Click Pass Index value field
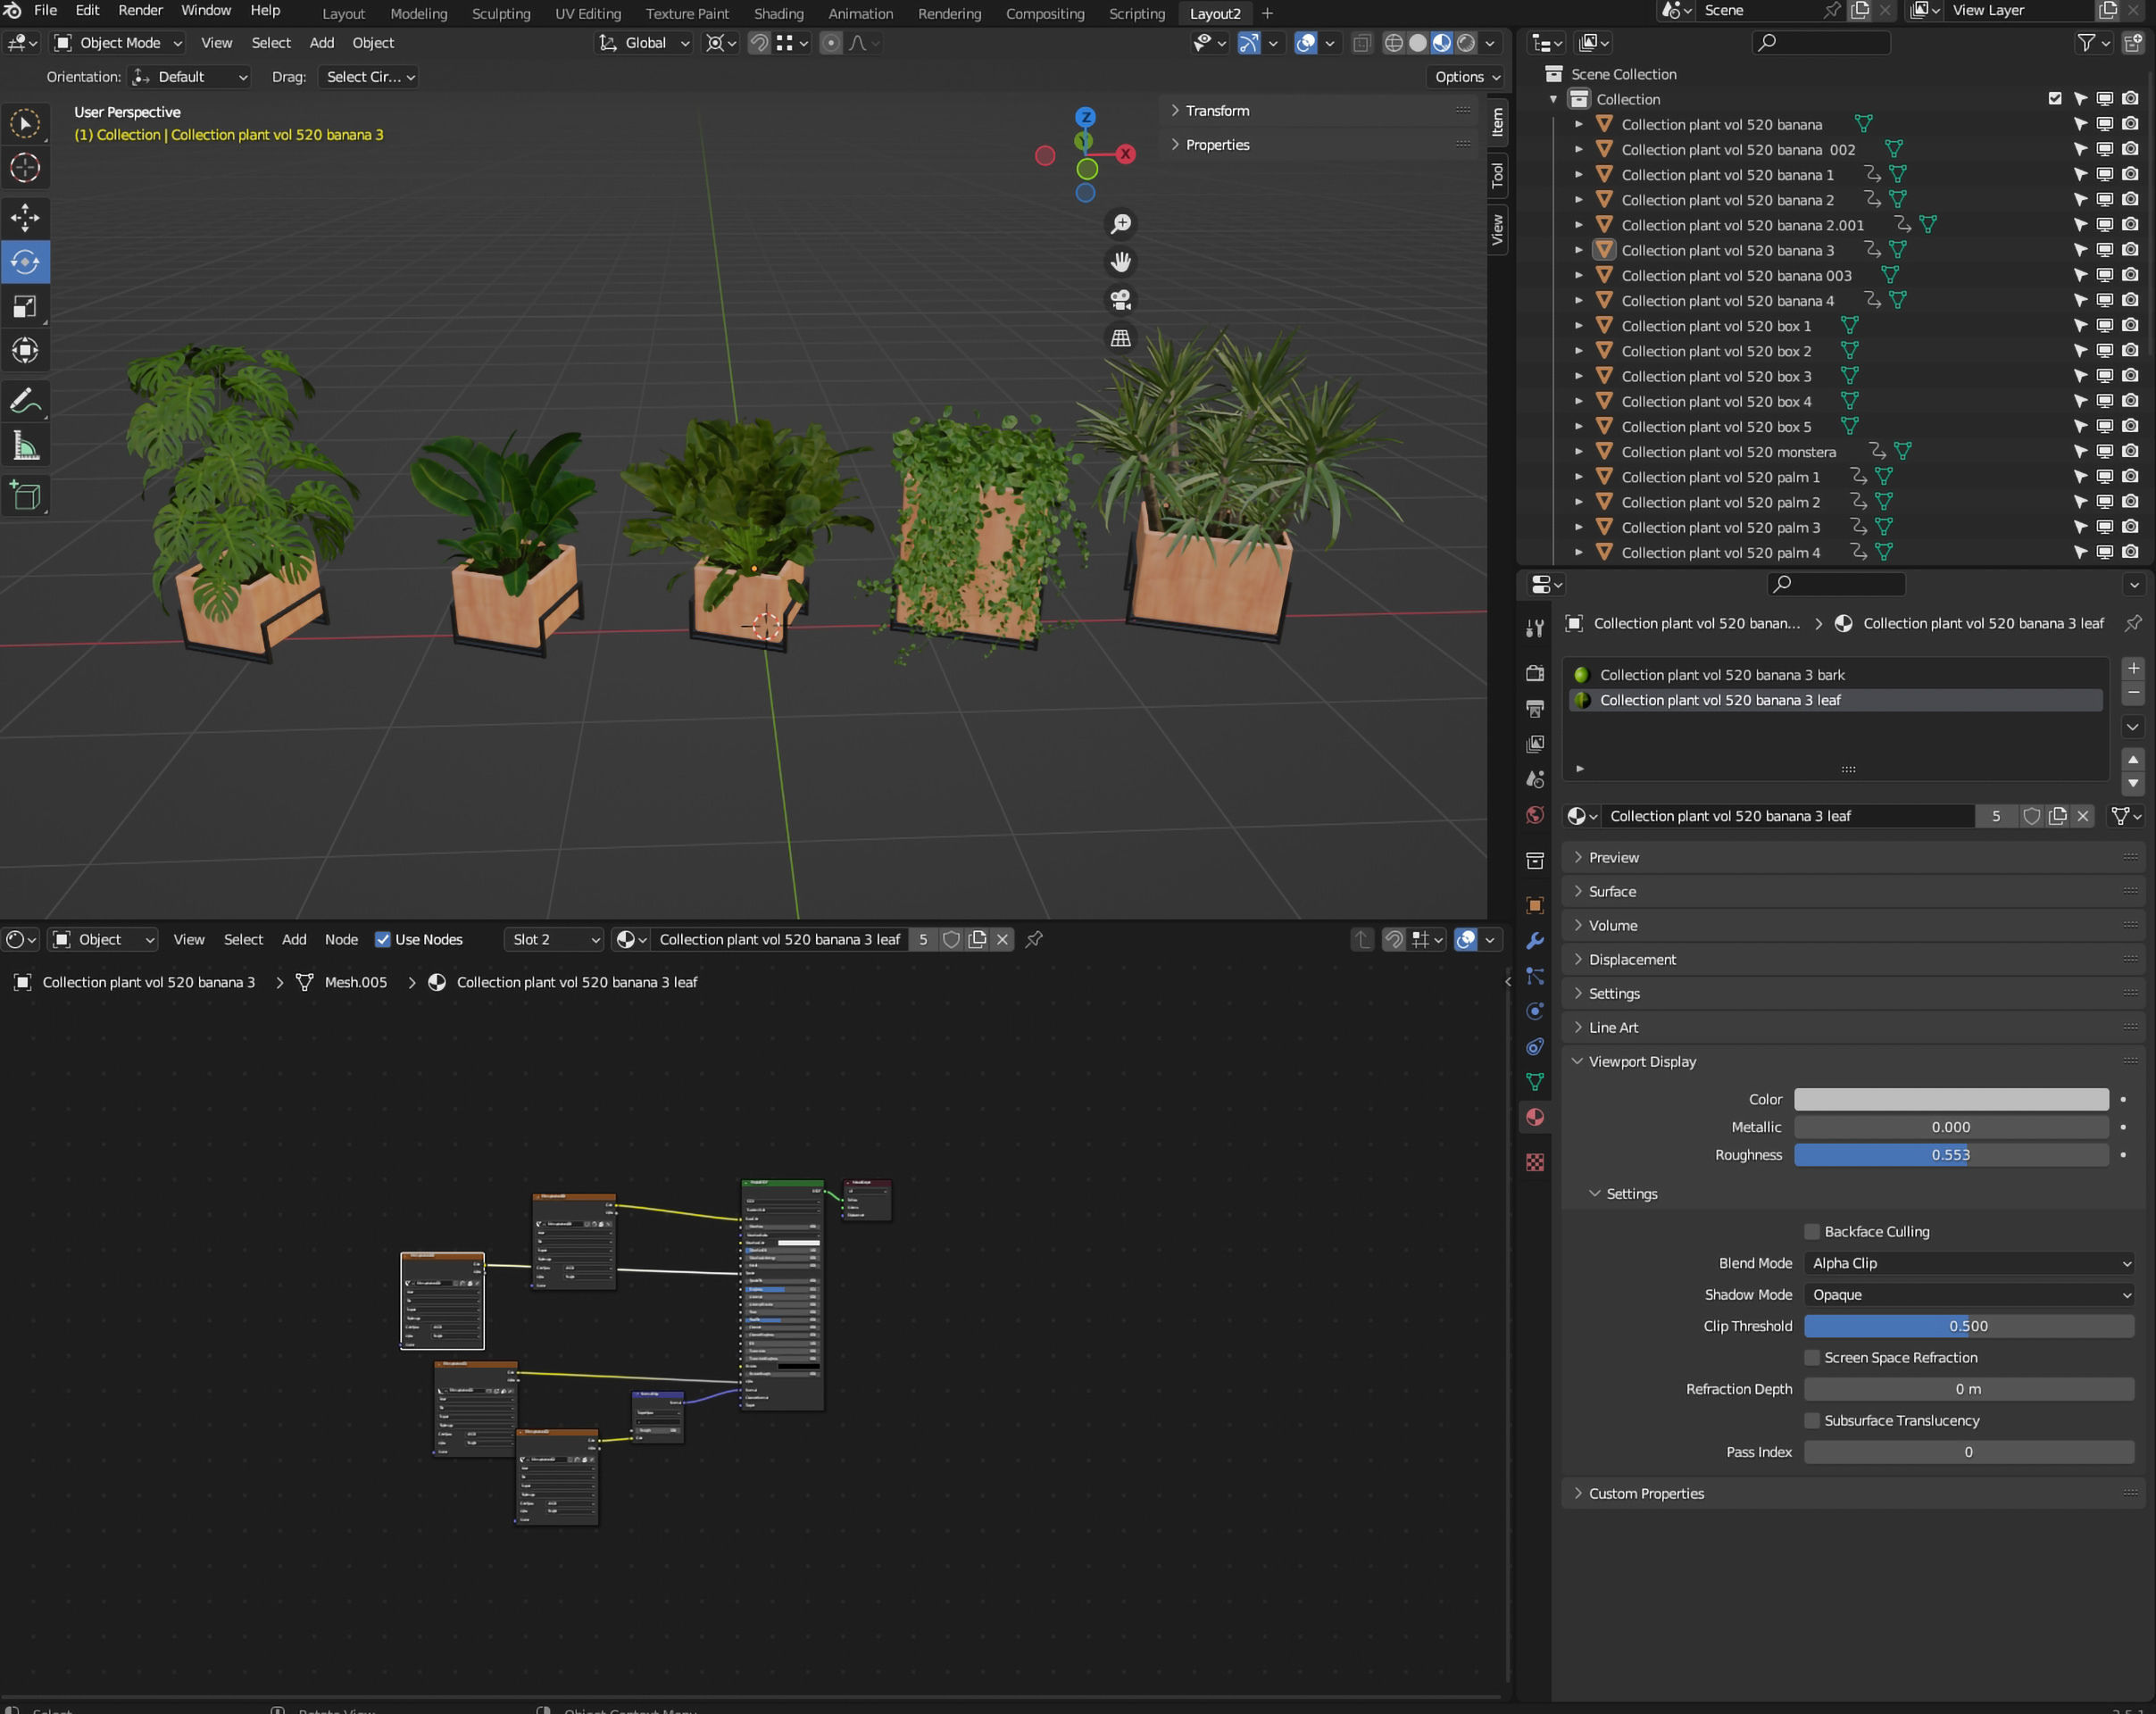The width and height of the screenshot is (2156, 1714). click(x=1968, y=1452)
